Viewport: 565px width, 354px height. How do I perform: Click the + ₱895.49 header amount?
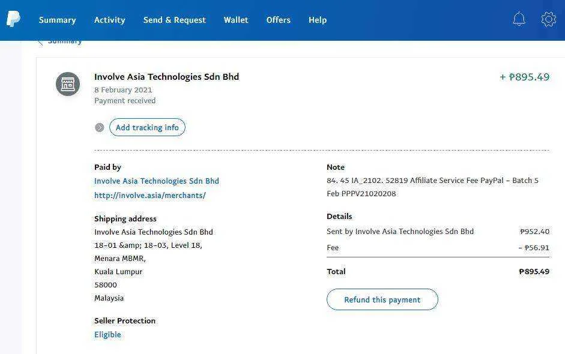(x=524, y=77)
